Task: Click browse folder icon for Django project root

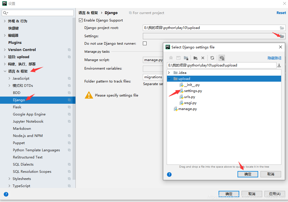Action: click(282, 28)
